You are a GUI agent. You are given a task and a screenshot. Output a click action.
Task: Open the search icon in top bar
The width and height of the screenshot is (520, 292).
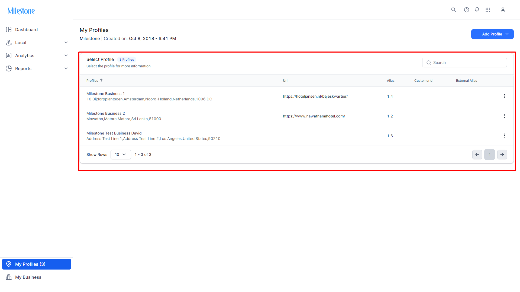coord(453,10)
